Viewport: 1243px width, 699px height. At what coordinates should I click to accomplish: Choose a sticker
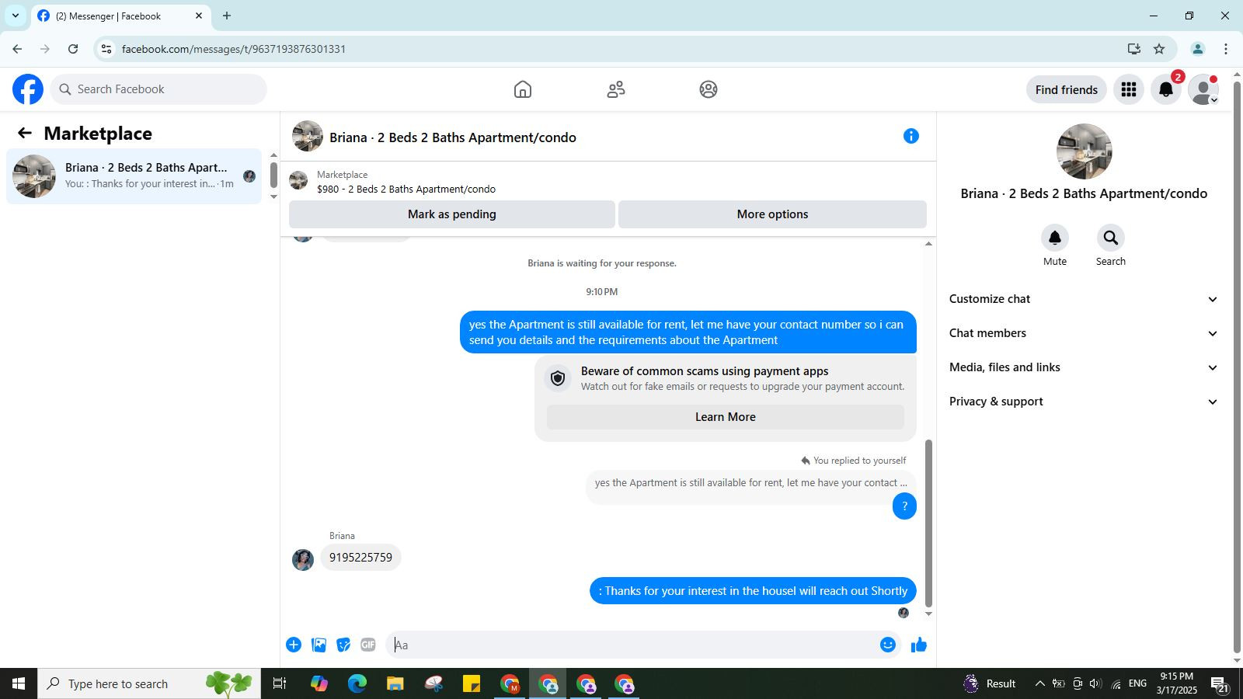click(x=343, y=645)
